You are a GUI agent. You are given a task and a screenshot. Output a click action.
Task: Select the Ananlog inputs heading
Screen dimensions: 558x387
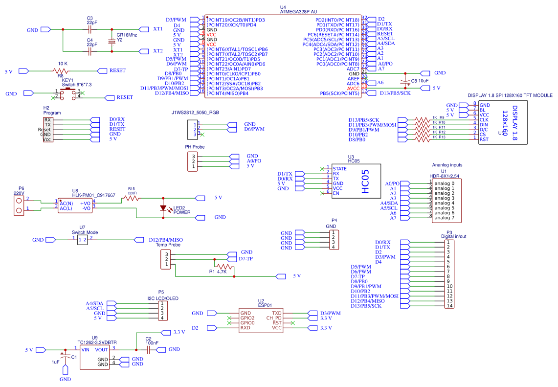(447, 165)
